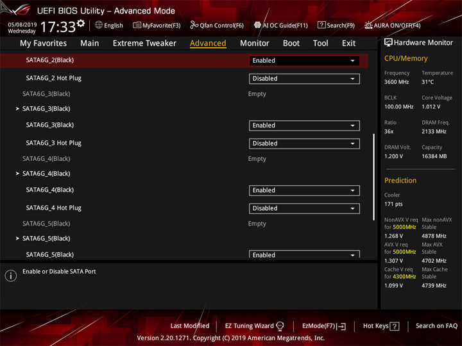Select the SATA6G_3 Hot Plug row label
462x346 pixels.
(x=54, y=143)
